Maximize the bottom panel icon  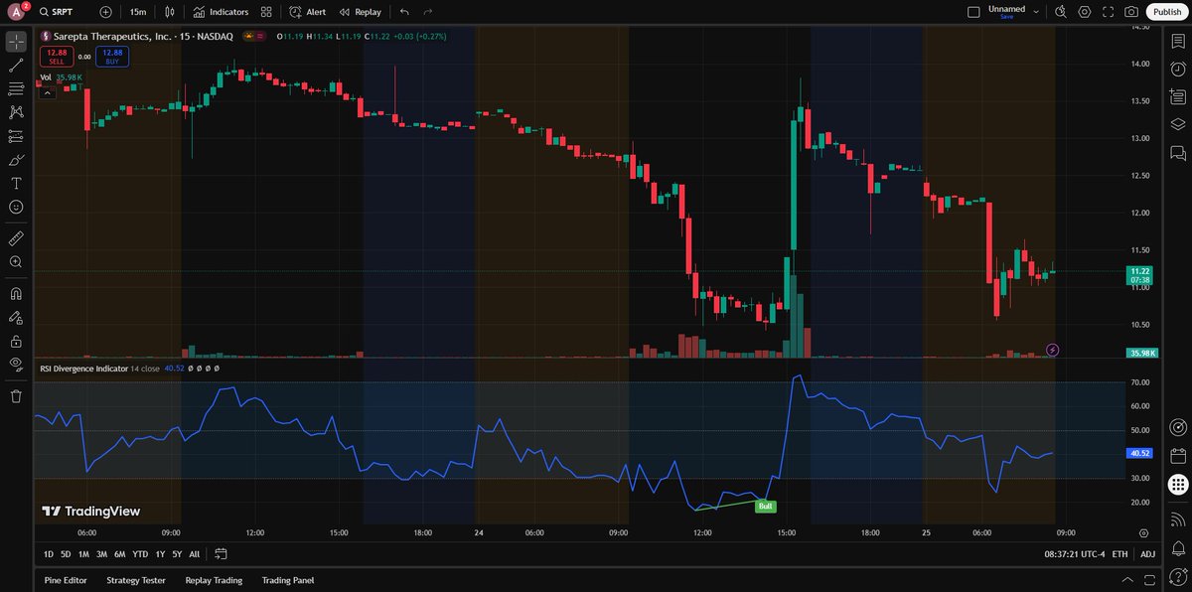click(x=1149, y=580)
